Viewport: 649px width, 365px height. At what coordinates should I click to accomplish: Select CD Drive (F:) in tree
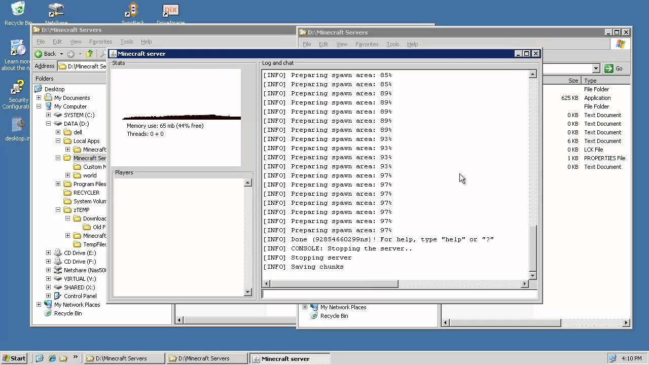coord(80,262)
